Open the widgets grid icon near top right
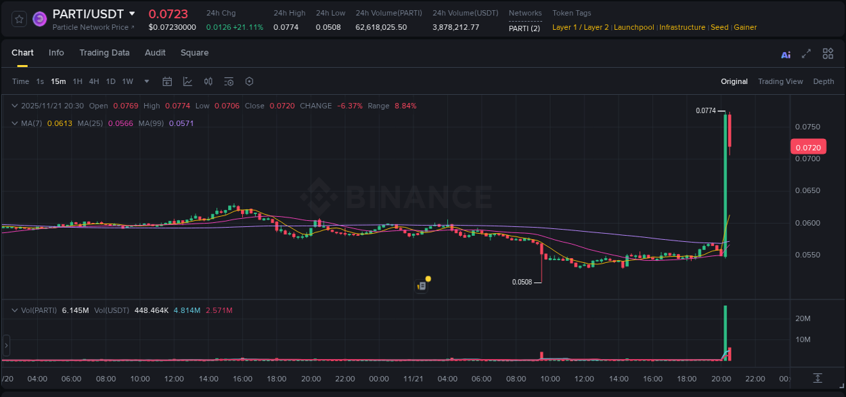The height and width of the screenshot is (397, 846). [828, 54]
